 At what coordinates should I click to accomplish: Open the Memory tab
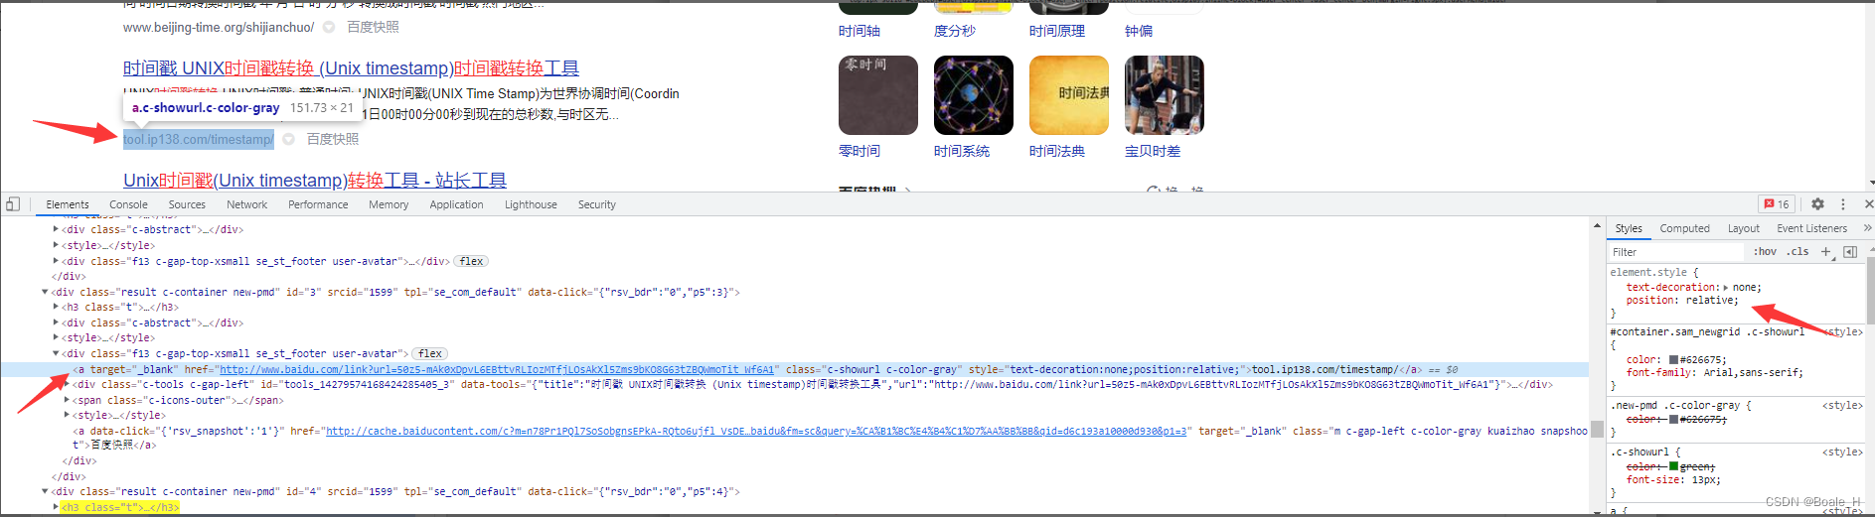tap(389, 204)
